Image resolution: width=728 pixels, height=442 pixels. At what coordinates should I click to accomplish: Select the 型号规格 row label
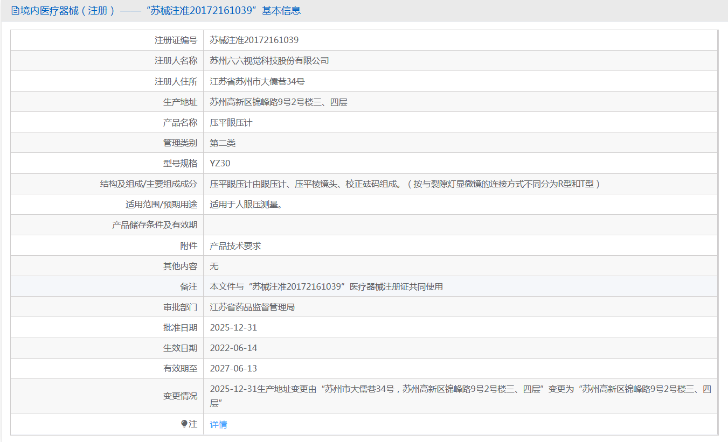(x=180, y=163)
